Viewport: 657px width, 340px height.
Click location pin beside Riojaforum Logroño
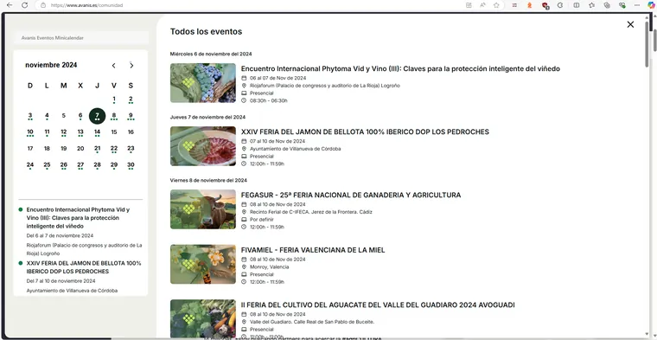coord(244,86)
